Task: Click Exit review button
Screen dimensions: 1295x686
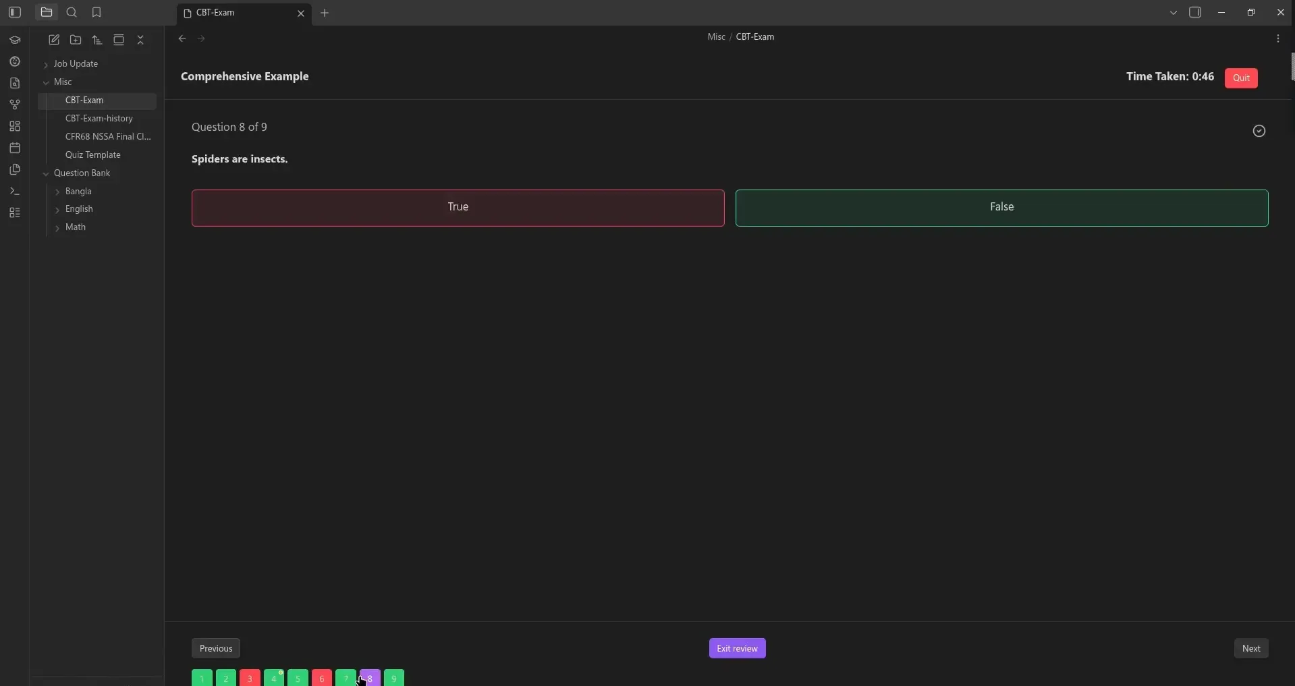Action: point(738,649)
